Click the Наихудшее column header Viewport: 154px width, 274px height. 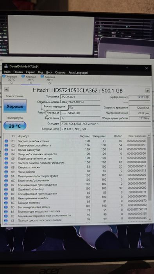click(99, 136)
